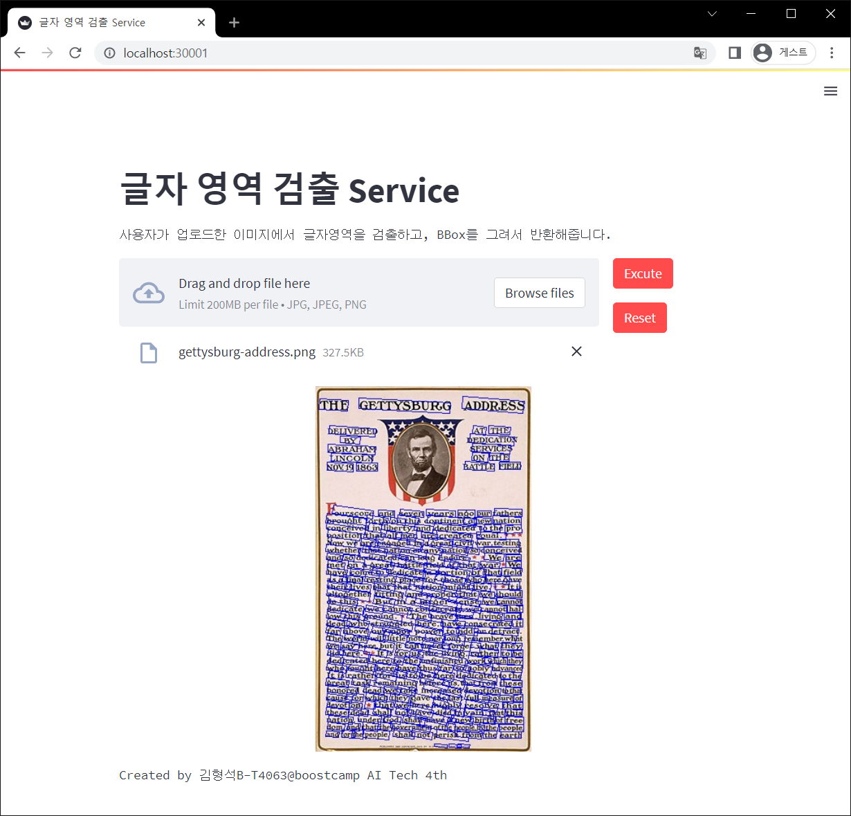Open Chrome's three-dot menu
This screenshot has height=816, width=851.
[x=832, y=53]
